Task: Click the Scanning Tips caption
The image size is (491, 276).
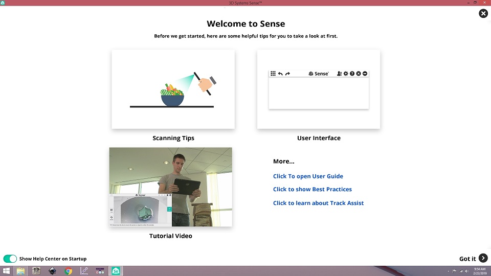Action: [173, 138]
